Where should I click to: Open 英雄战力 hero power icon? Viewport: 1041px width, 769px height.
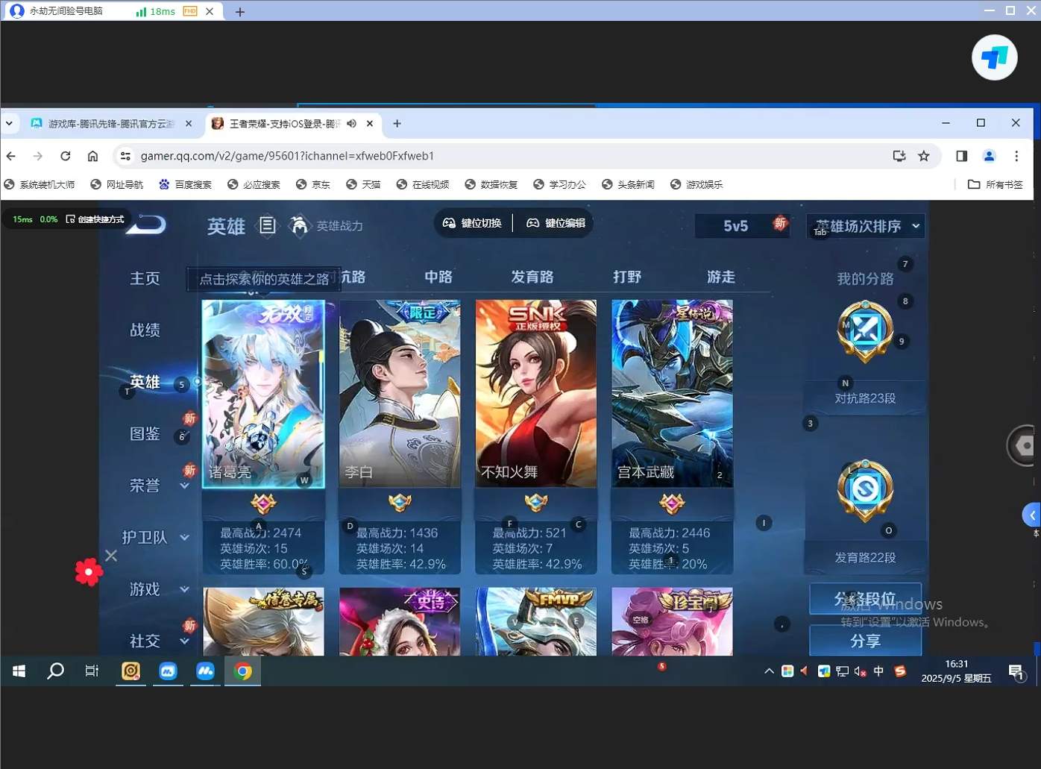299,225
